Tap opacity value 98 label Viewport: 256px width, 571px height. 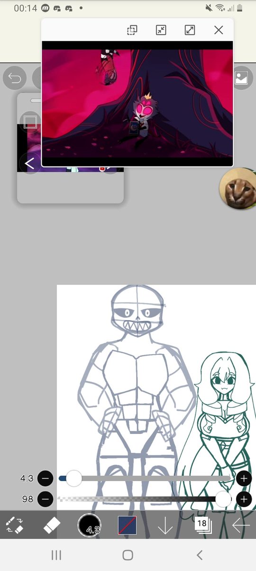27,499
